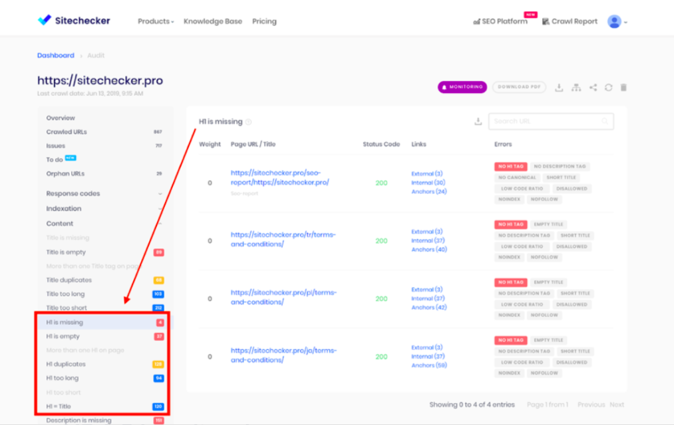This screenshot has width=674, height=425.
Task: Click the delete trash icon
Action: (623, 88)
